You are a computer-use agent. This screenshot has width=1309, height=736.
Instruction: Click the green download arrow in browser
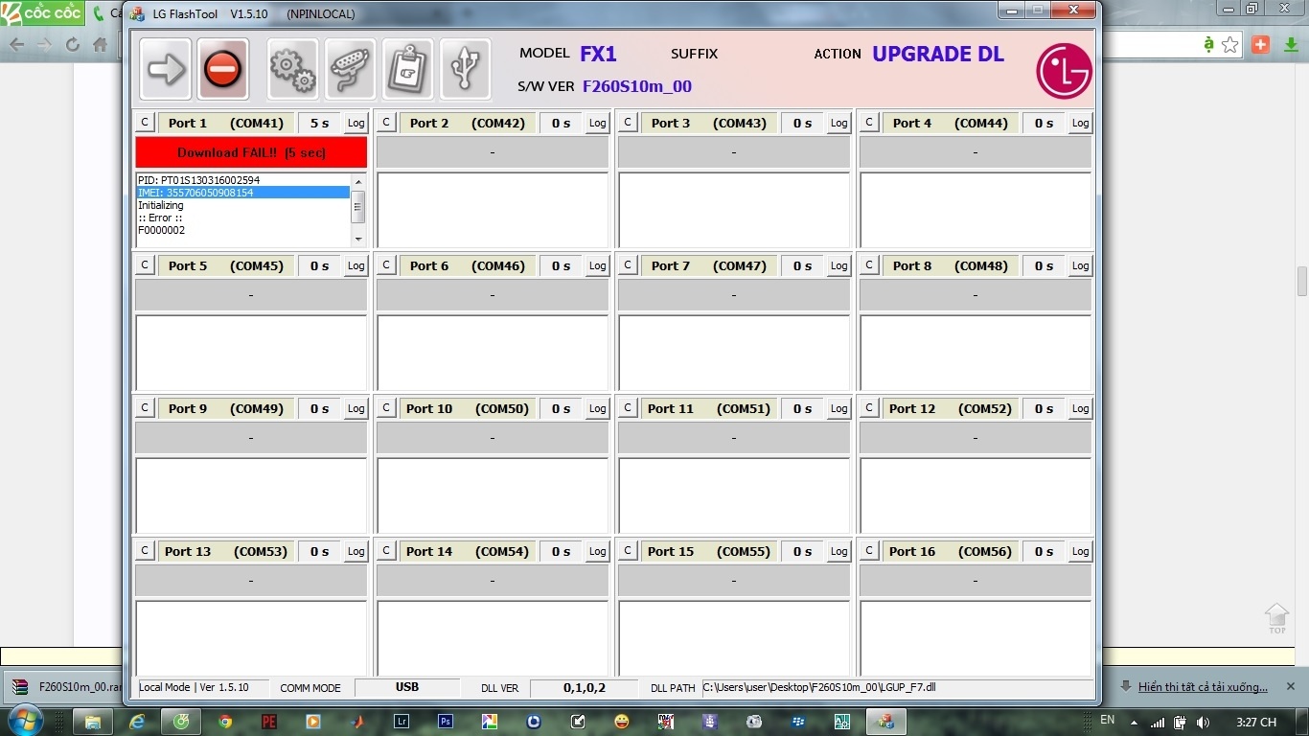[1291, 45]
